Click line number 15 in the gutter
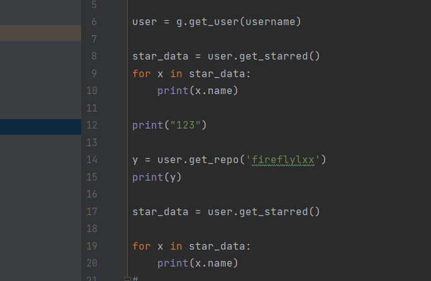This screenshot has height=281, width=431. pyautogui.click(x=92, y=177)
